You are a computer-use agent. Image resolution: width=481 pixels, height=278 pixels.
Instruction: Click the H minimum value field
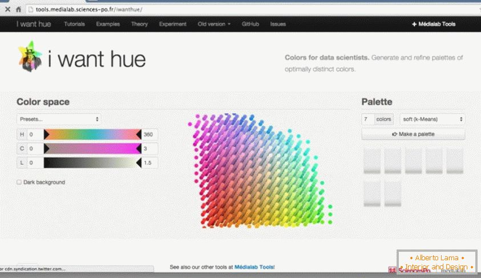pyautogui.click(x=35, y=134)
